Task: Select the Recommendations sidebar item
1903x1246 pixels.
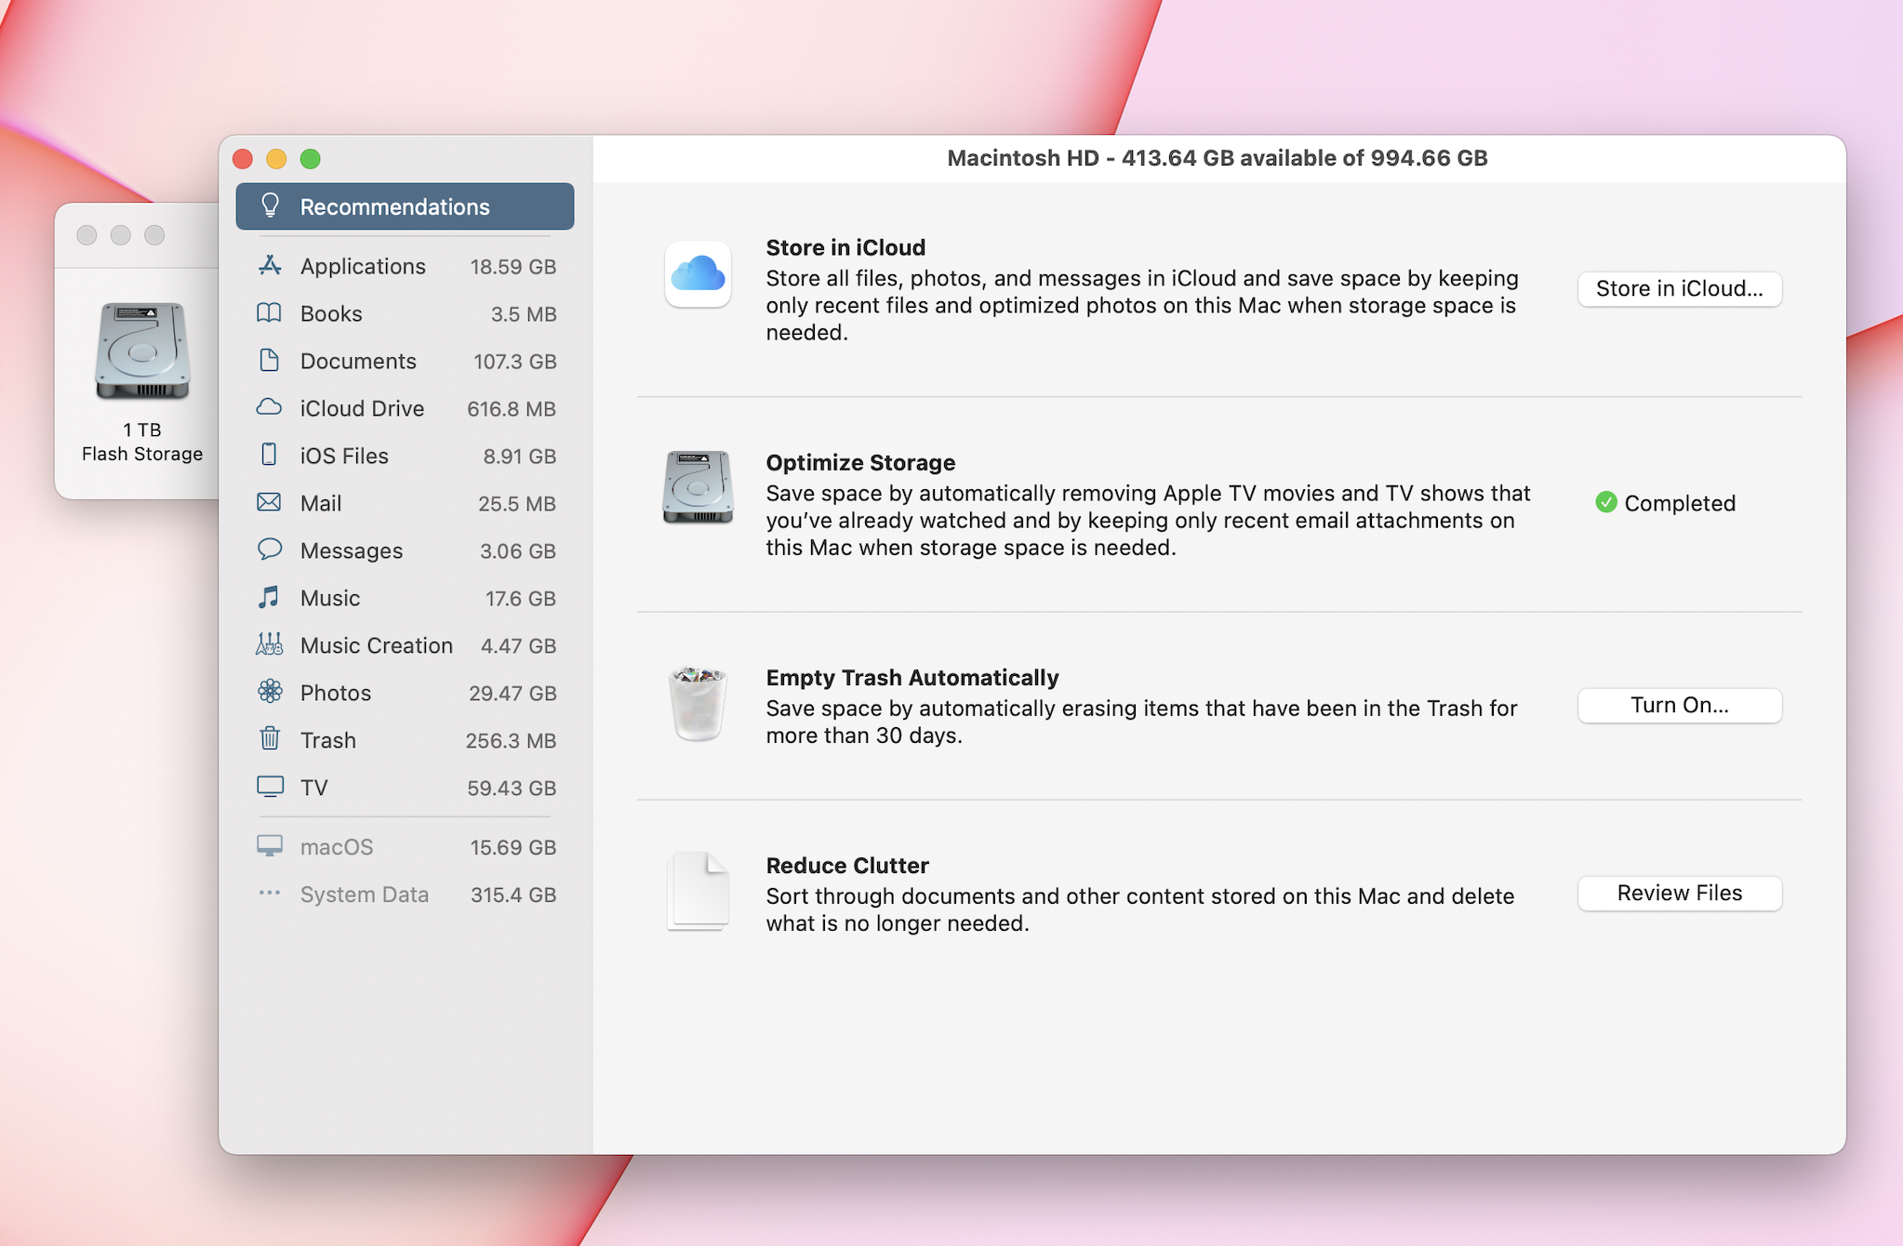Action: 405,206
